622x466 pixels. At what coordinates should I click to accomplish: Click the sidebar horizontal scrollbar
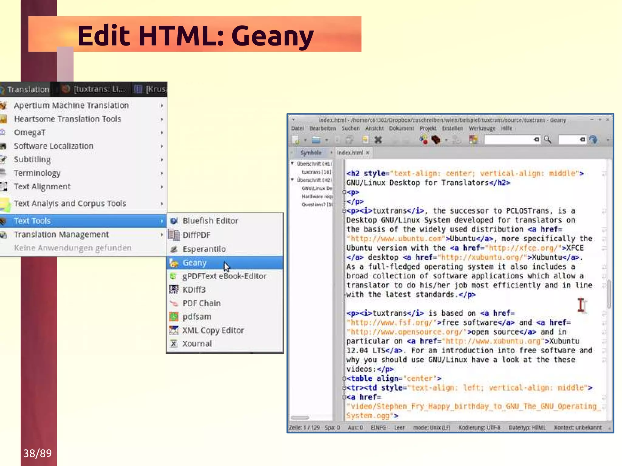pos(300,417)
